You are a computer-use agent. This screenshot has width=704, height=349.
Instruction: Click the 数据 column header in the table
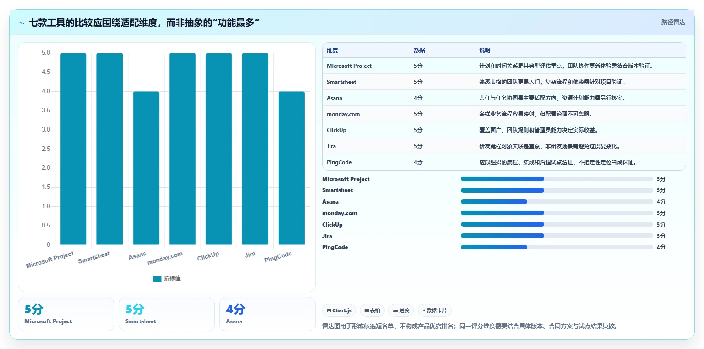[x=419, y=50]
